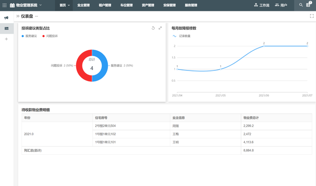Click owner name 周强

176,126
